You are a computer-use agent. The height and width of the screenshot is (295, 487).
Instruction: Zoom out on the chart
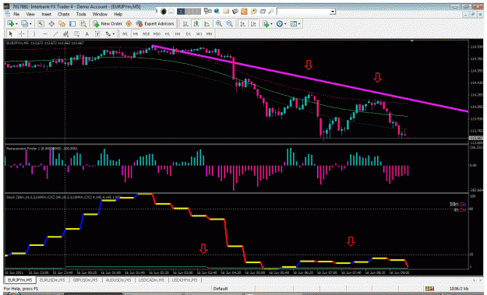tap(230, 23)
